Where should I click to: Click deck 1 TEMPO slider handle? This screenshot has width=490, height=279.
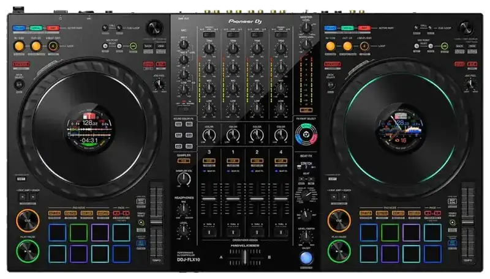[x=156, y=223]
